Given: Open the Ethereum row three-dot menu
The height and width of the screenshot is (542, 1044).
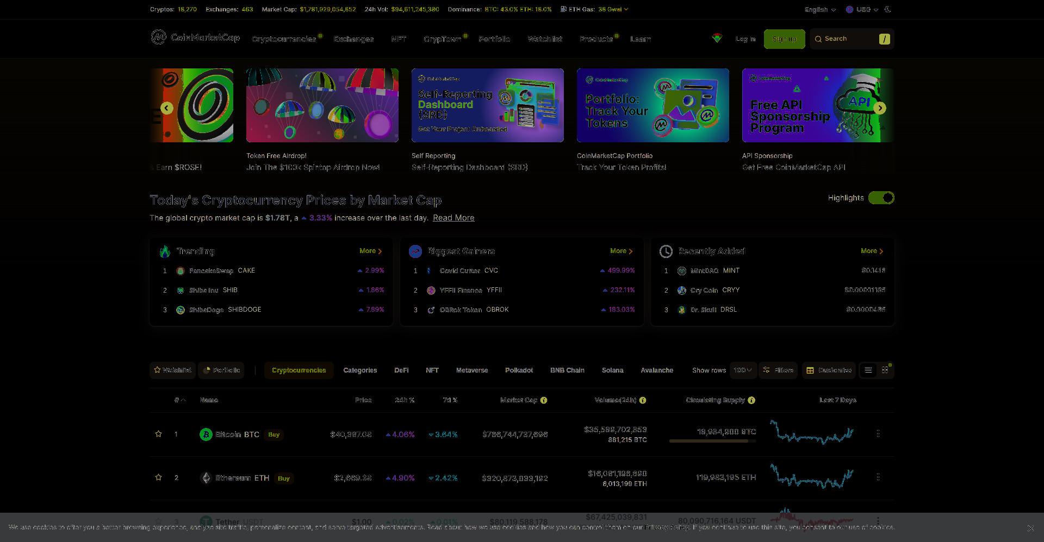Looking at the screenshot, I should point(878,477).
